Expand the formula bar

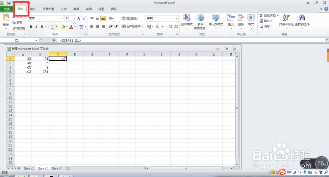tap(327, 40)
